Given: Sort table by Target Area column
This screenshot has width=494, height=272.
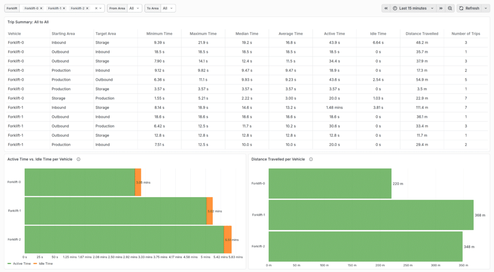Looking at the screenshot, I should click(106, 34).
